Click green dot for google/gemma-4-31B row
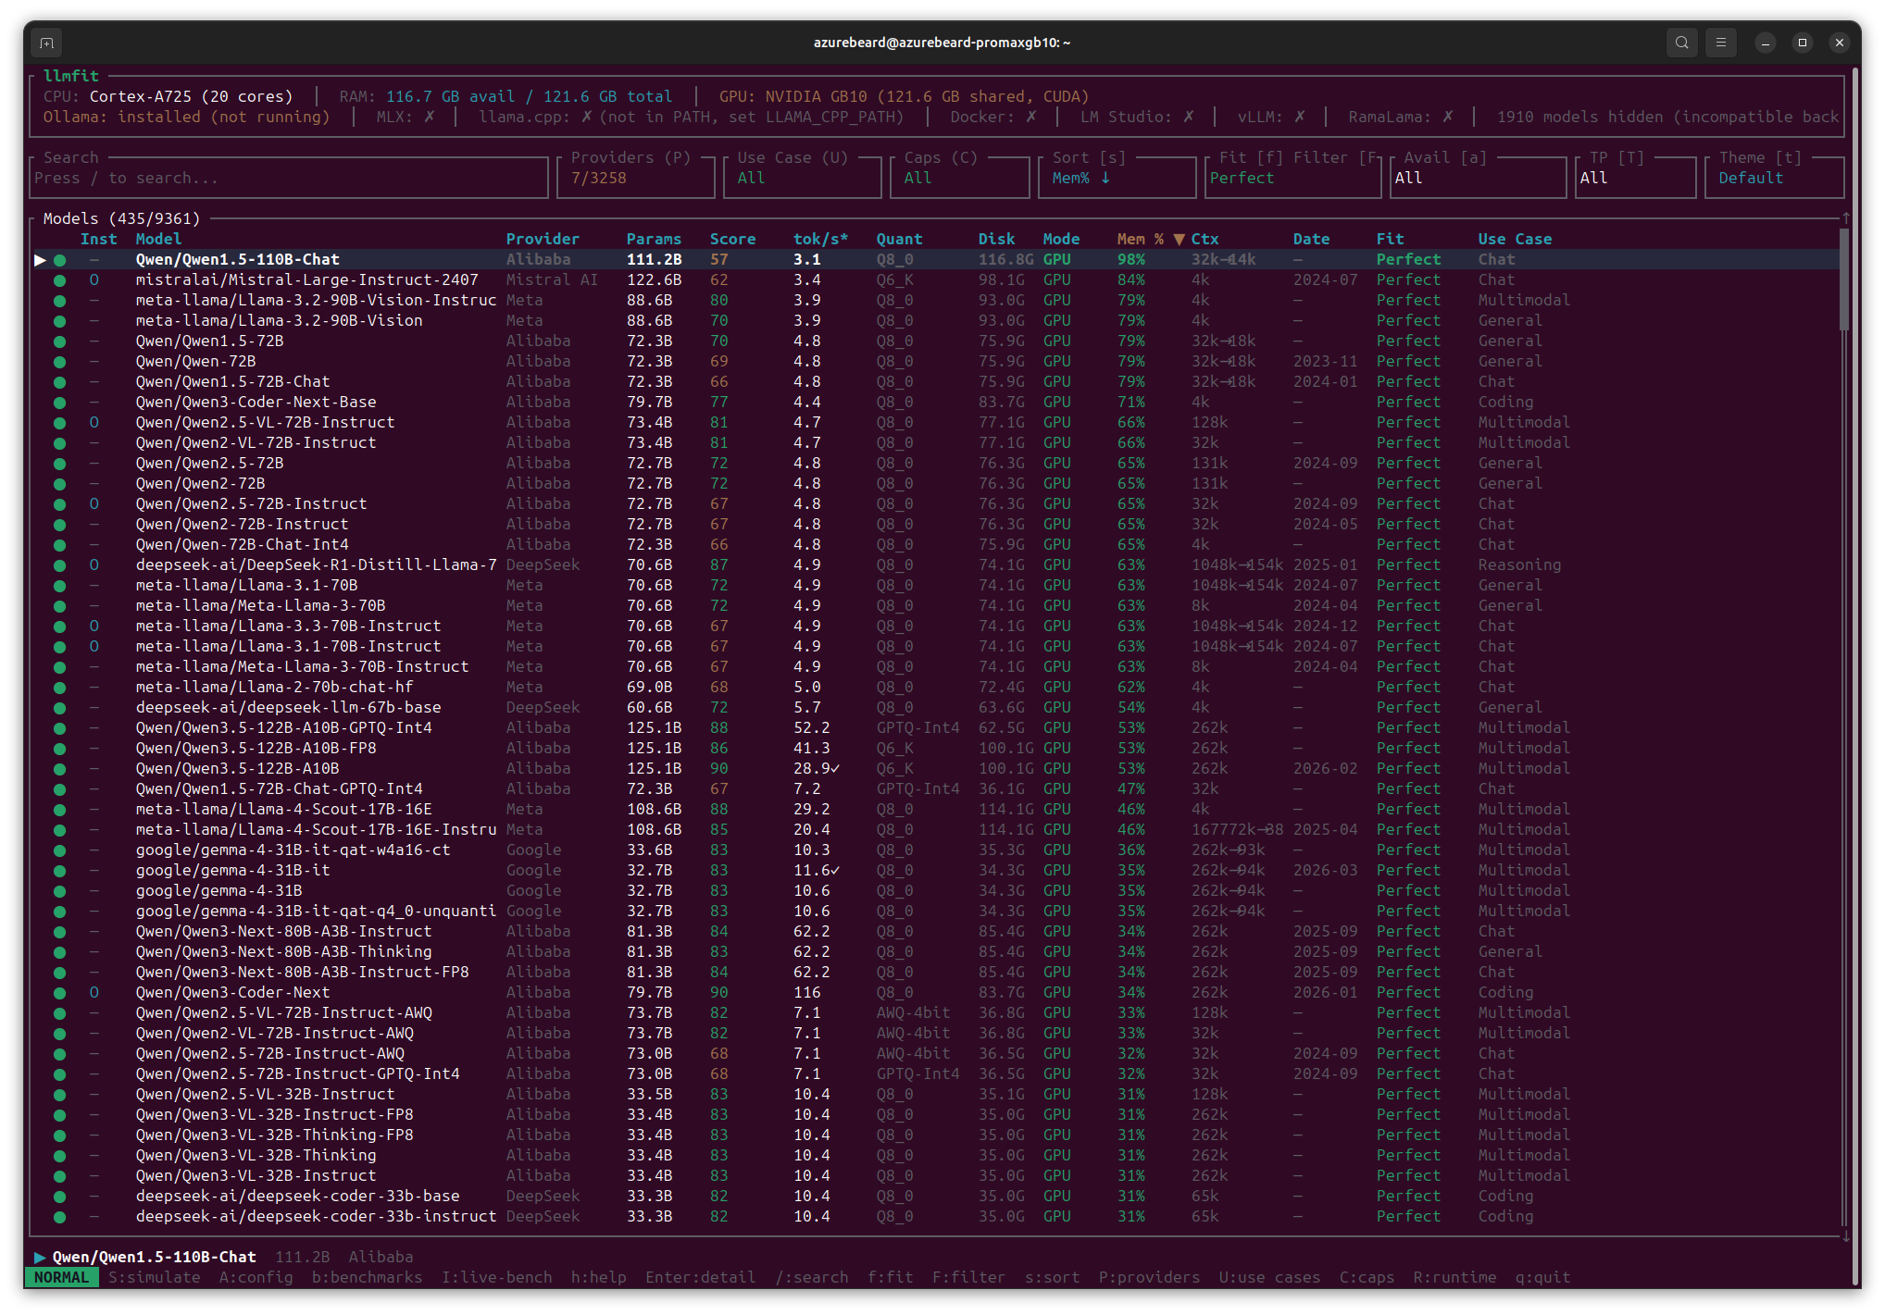This screenshot has height=1315, width=1885. click(60, 891)
